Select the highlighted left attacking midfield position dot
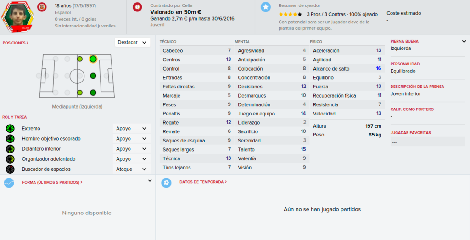Image resolution: width=470 pixels, height=240 pixels. pos(93,59)
